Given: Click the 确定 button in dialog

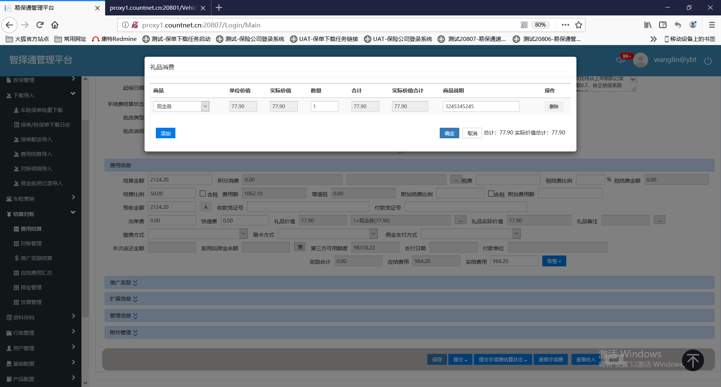Looking at the screenshot, I should tap(449, 133).
